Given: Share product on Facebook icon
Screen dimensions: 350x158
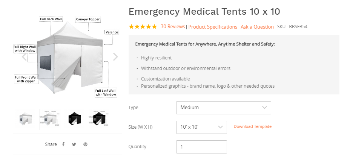Looking at the screenshot, I should pos(63,144).
